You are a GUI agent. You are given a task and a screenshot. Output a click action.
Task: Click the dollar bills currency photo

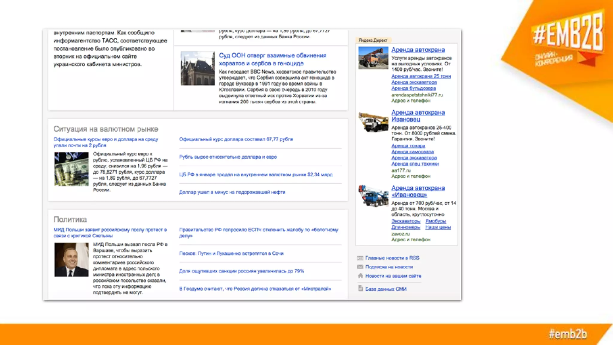(x=72, y=169)
